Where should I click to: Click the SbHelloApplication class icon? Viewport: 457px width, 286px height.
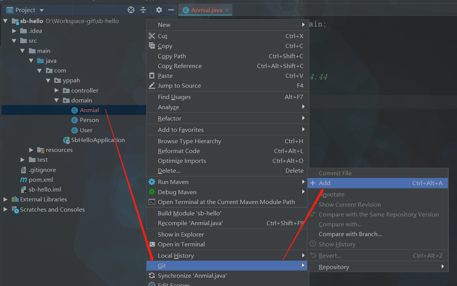(66, 140)
